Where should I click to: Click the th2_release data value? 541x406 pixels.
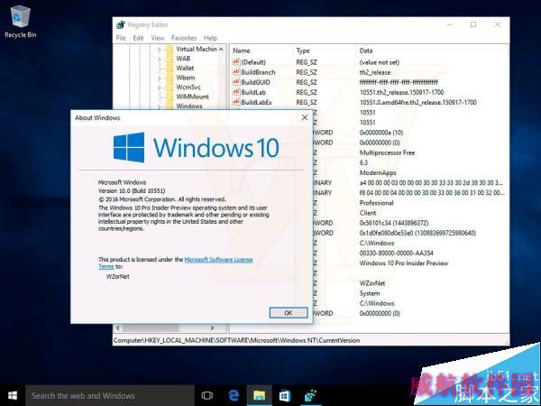(375, 72)
